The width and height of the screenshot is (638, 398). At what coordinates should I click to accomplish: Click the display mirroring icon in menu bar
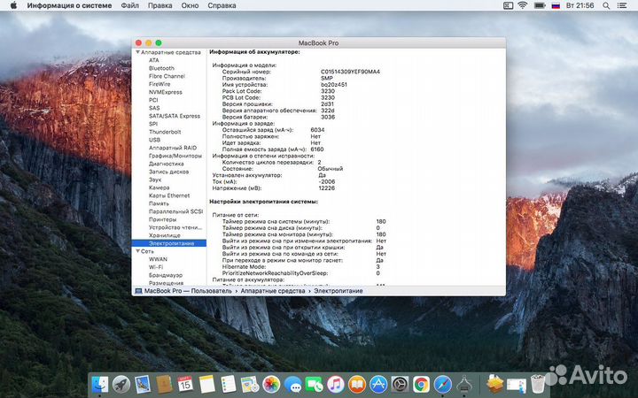pos(508,5)
